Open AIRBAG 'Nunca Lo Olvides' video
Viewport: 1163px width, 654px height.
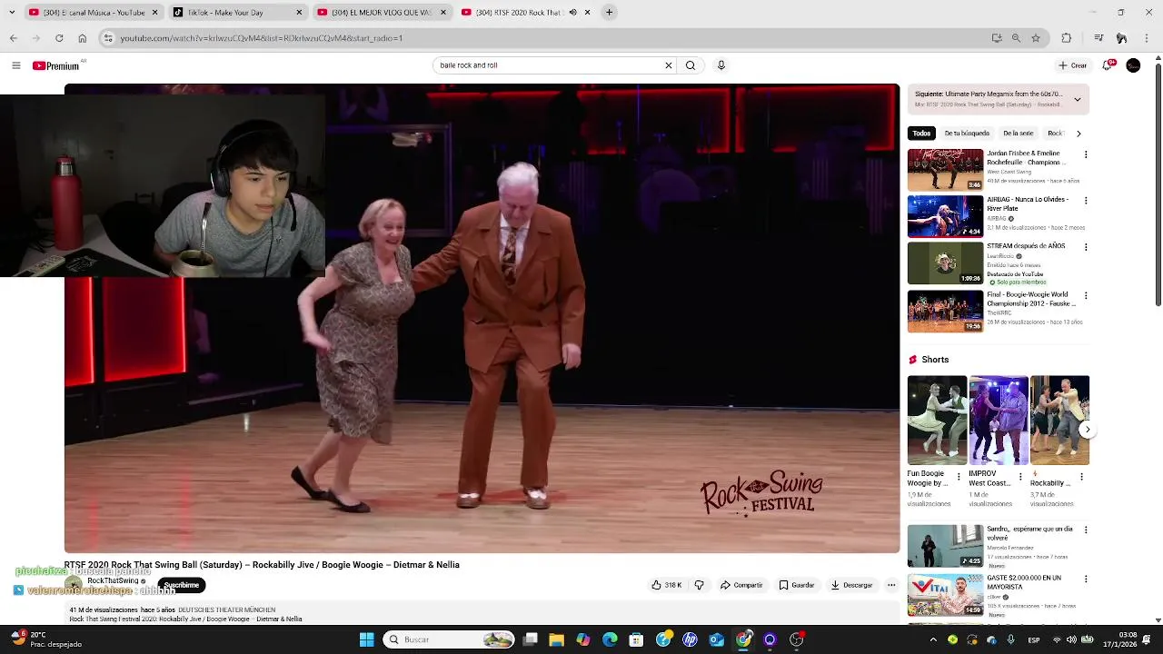click(945, 216)
